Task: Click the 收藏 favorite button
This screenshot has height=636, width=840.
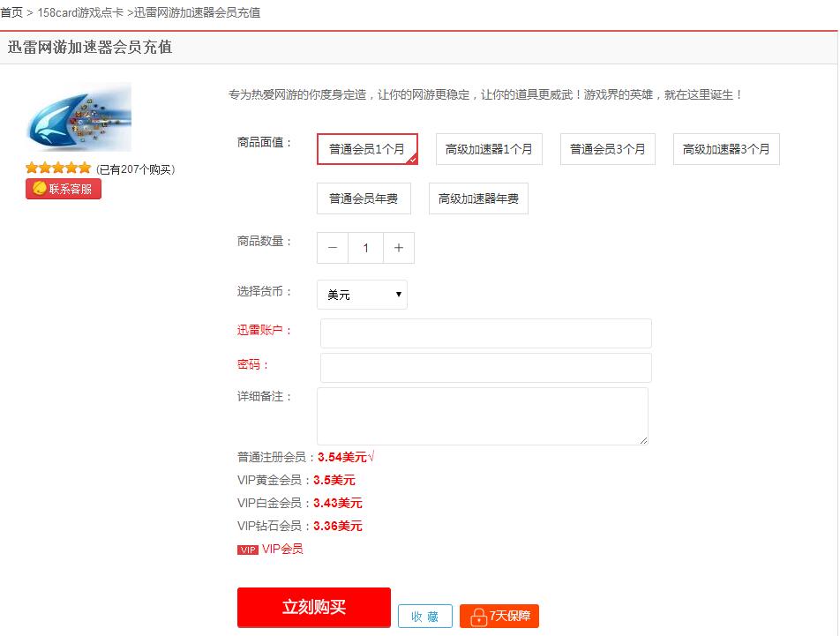Action: point(424,617)
